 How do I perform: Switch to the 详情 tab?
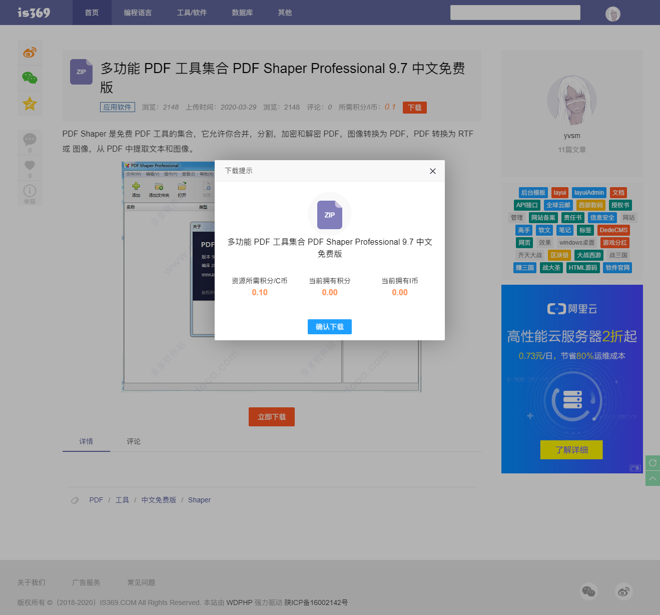86,441
